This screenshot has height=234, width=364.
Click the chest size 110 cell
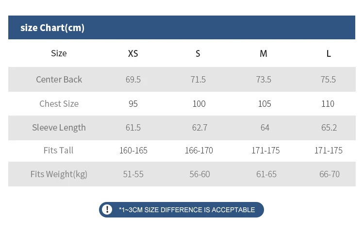[x=328, y=103]
